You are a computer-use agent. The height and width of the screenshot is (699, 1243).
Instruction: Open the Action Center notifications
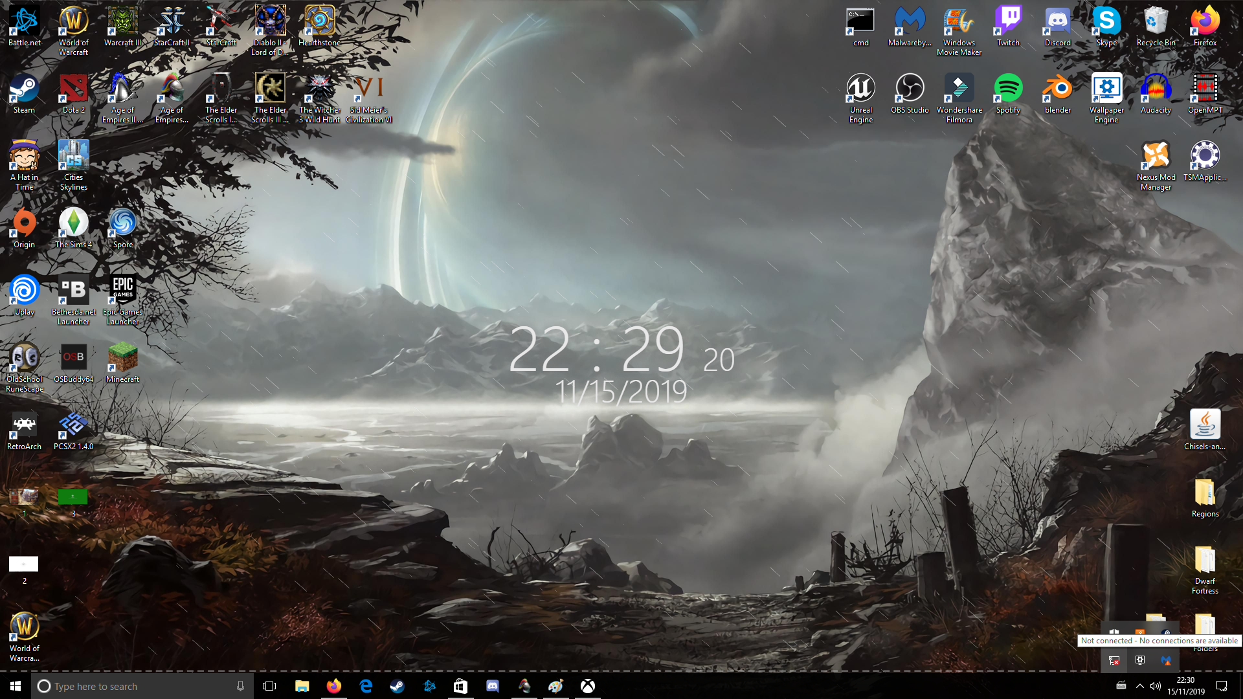[x=1222, y=686]
